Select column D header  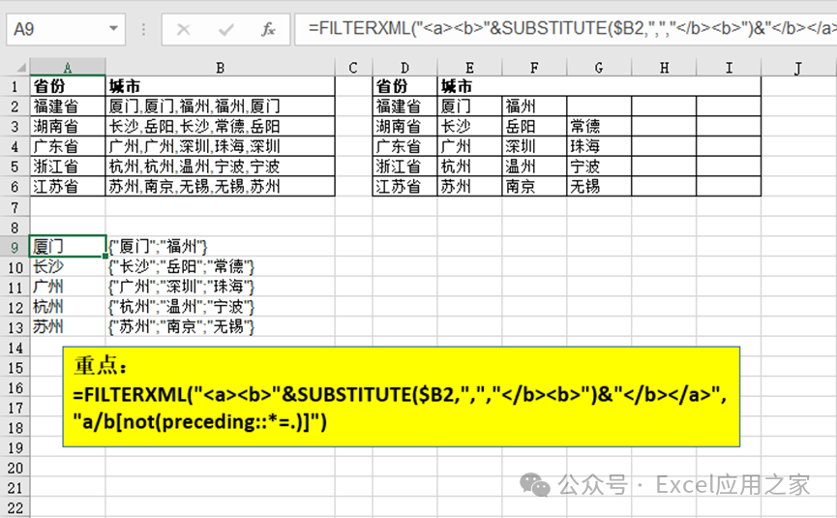coord(404,68)
